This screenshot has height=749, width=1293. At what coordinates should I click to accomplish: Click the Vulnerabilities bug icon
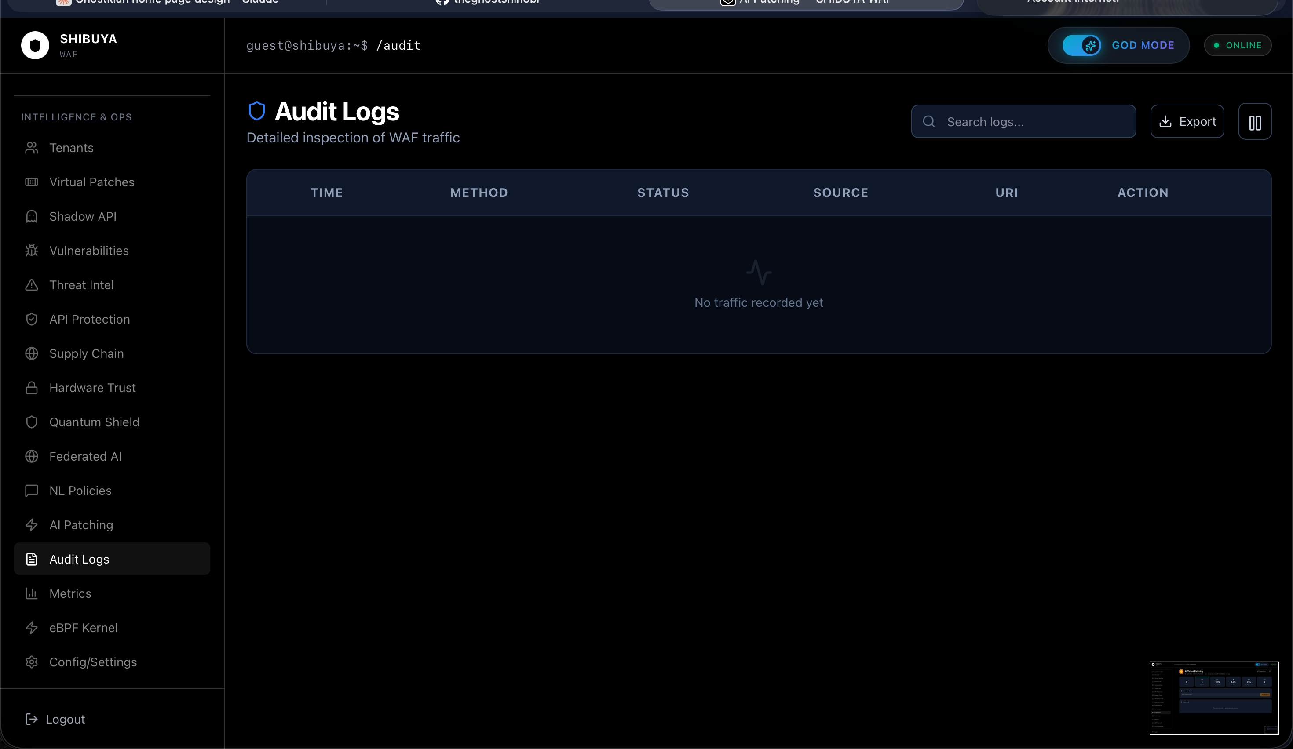click(x=32, y=251)
